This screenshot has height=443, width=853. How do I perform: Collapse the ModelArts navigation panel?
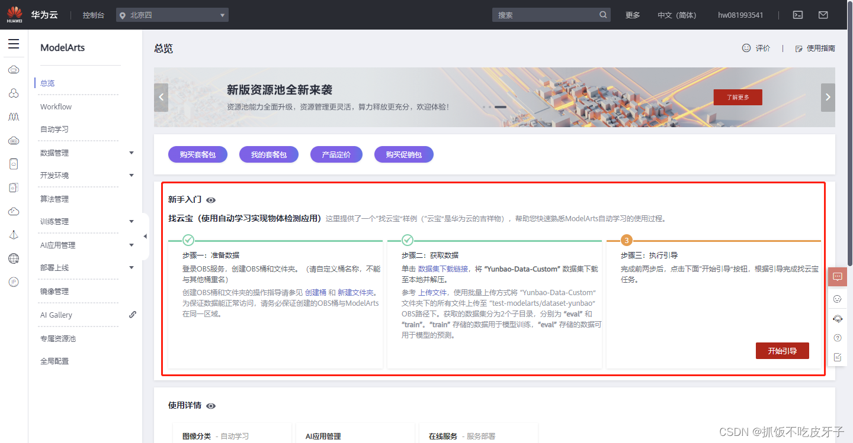point(145,235)
